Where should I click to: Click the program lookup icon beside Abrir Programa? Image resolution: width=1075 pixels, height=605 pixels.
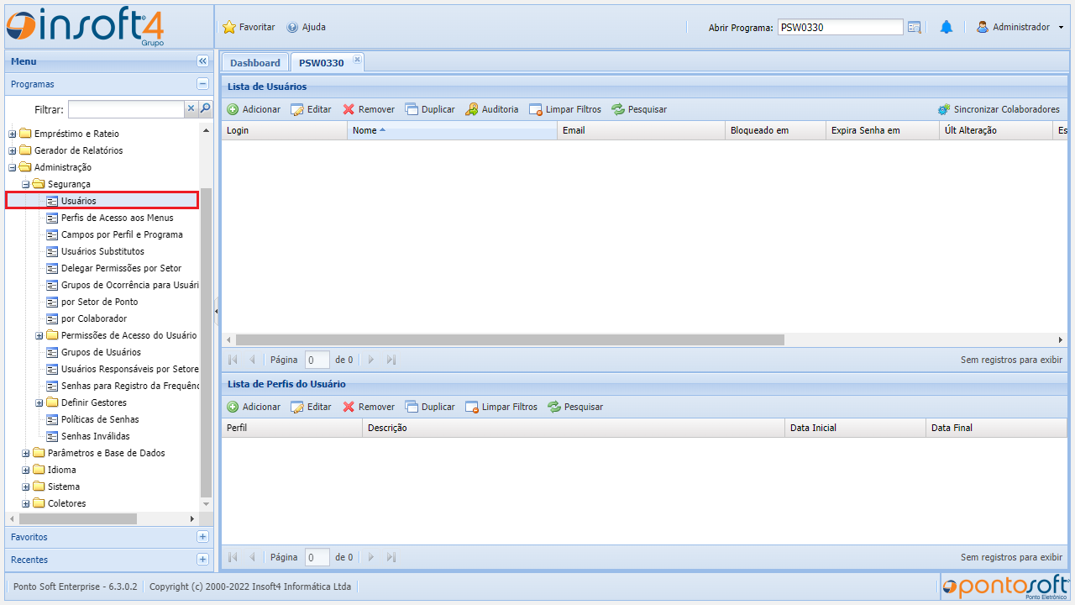(x=915, y=28)
